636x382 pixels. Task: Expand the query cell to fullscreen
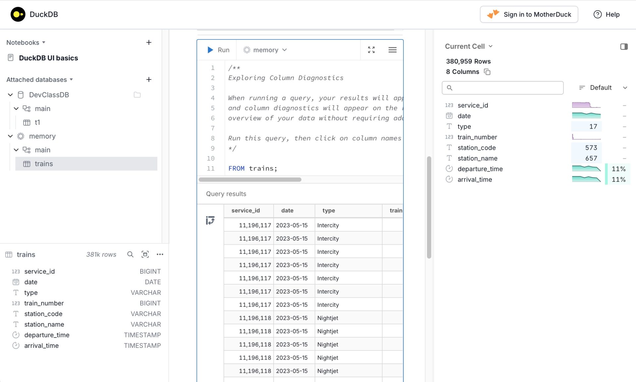click(x=371, y=50)
